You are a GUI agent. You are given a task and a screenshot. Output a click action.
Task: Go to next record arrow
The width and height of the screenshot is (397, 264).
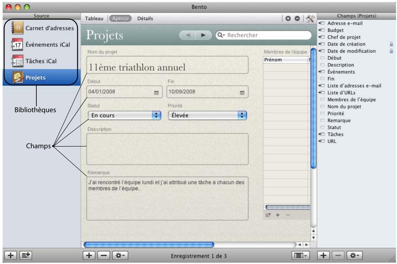204,34
